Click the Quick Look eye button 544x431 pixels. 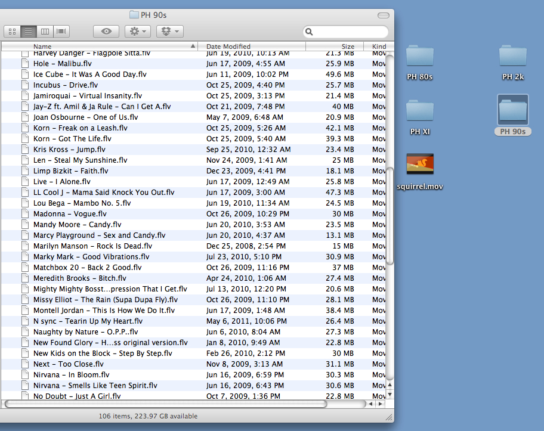point(106,32)
